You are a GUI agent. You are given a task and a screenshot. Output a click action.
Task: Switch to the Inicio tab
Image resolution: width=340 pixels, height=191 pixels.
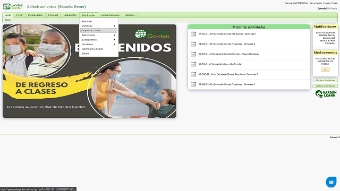point(8,15)
